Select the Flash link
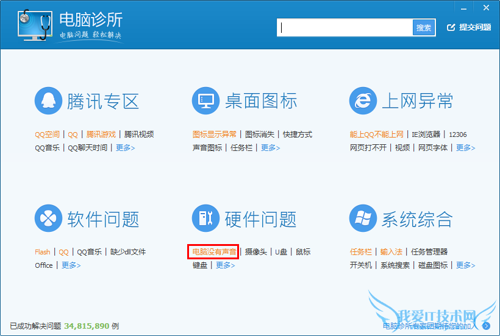Viewport: 500px width, 336px height. tap(43, 252)
